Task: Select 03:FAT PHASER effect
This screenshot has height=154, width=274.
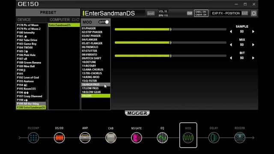Action: coord(96,36)
